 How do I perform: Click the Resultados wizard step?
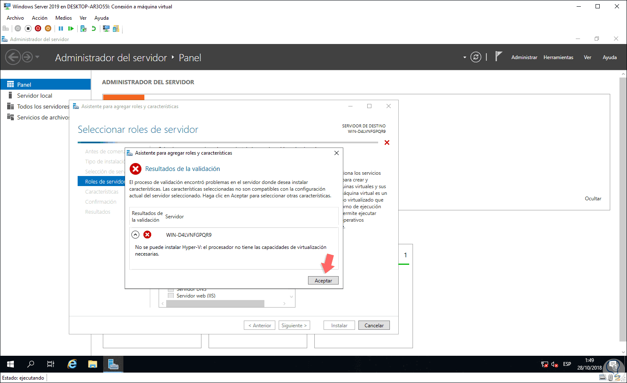pyautogui.click(x=98, y=212)
